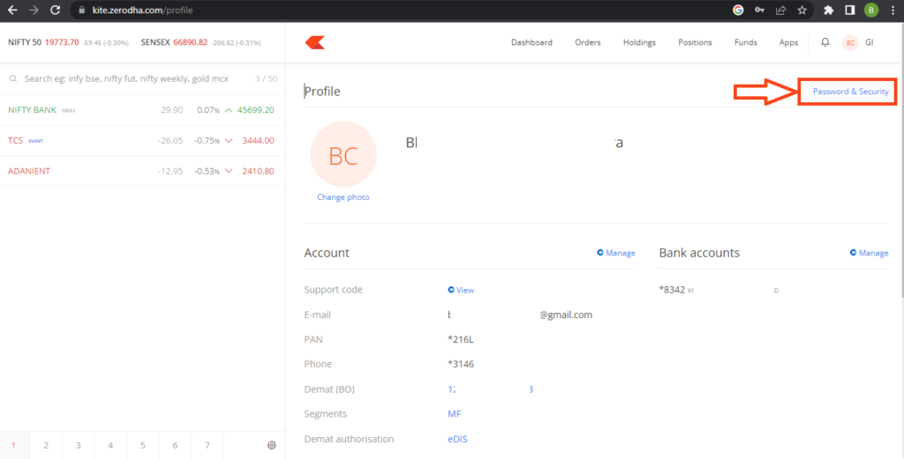Image resolution: width=904 pixels, height=459 pixels.
Task: Click the masked gmail address
Action: pos(520,315)
